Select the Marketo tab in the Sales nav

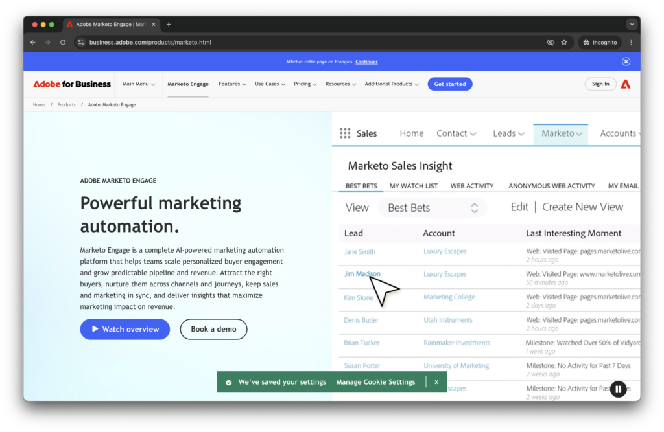560,133
